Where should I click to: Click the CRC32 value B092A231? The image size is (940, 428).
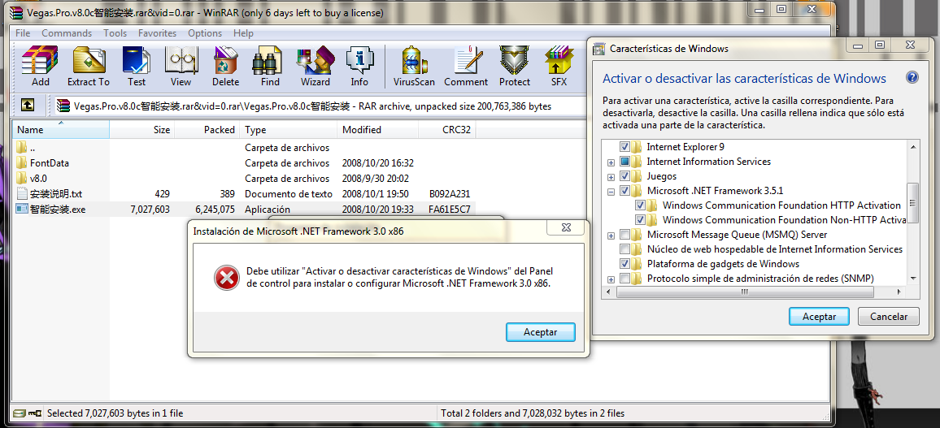[450, 194]
